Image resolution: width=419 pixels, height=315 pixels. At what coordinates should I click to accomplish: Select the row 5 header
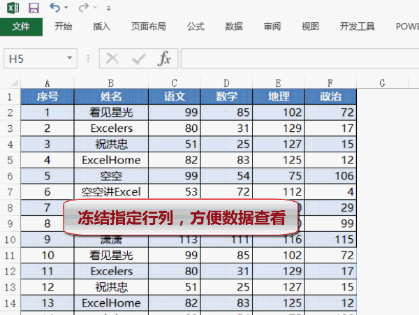(x=10, y=160)
